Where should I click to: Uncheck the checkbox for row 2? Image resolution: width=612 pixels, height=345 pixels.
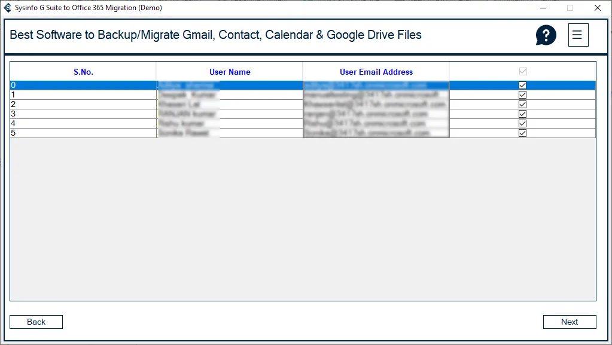[x=522, y=104]
